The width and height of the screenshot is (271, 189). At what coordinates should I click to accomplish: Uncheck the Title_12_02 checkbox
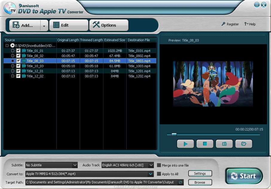[18, 76]
